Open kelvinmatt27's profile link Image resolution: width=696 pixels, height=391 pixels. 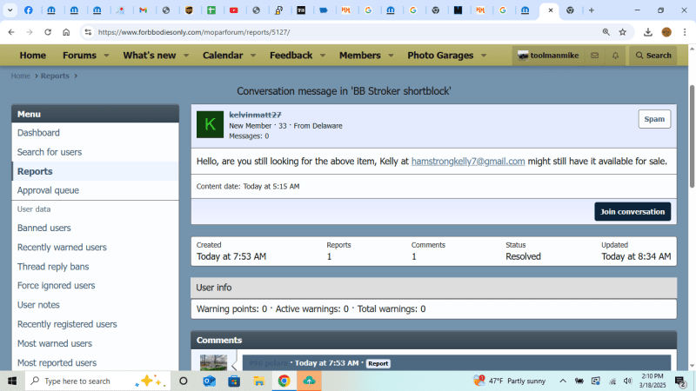point(255,115)
